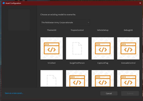Click the TropicsControl model name

point(77,30)
